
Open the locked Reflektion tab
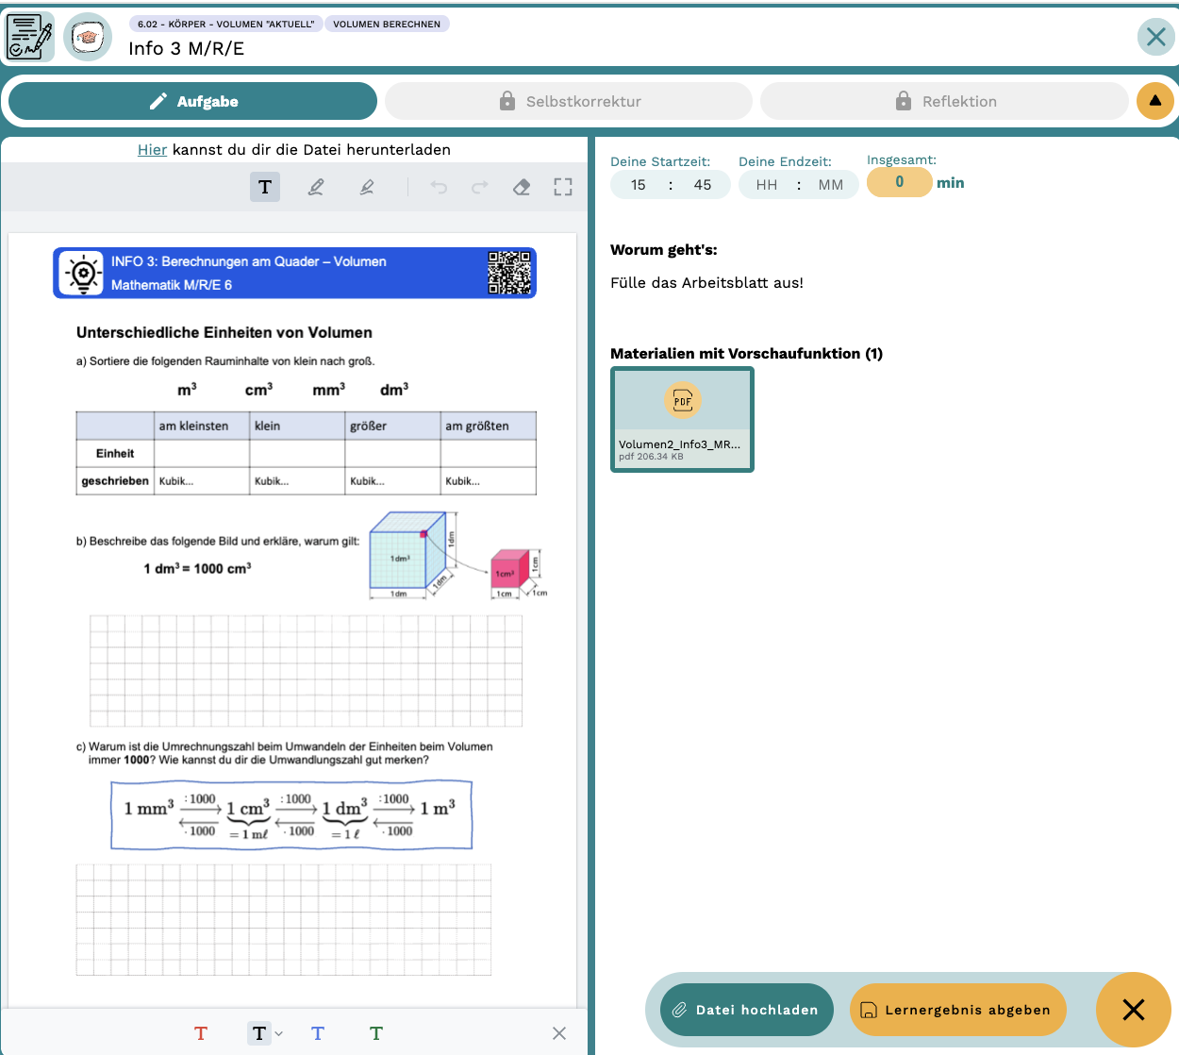tap(944, 101)
